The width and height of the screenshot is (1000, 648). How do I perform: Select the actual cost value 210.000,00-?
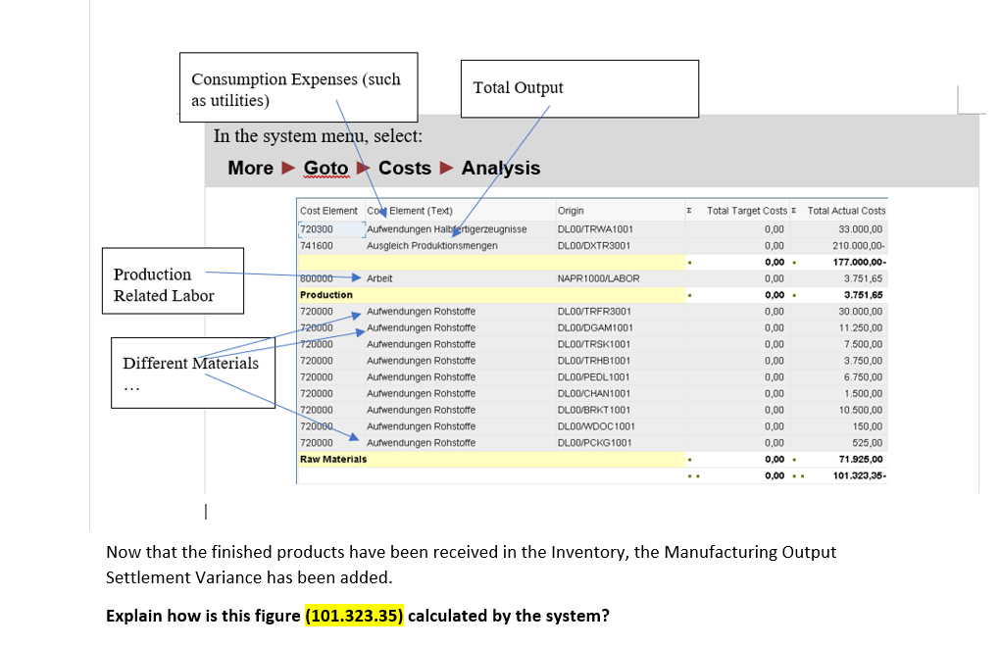click(x=859, y=245)
